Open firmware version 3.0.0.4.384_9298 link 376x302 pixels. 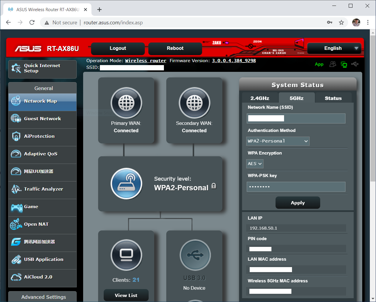(x=234, y=61)
